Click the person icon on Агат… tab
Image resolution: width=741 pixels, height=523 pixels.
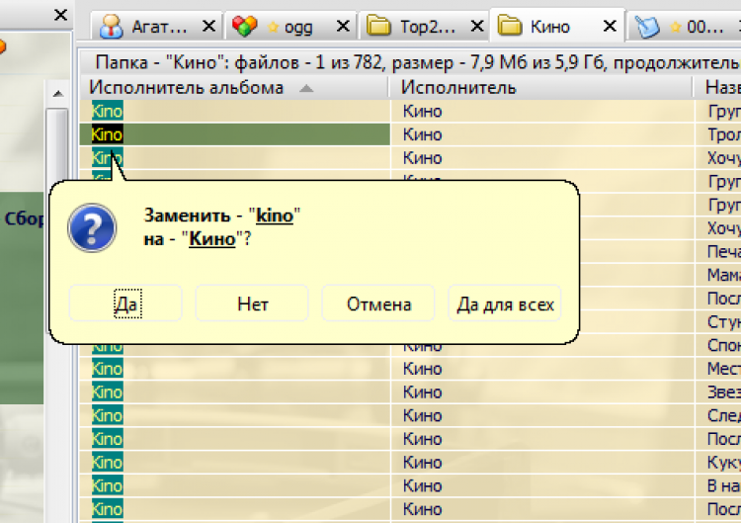111,26
